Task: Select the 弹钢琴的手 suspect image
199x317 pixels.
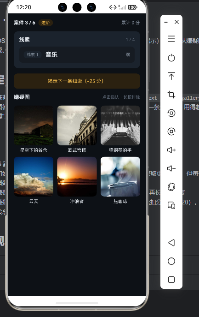Action: pyautogui.click(x=120, y=126)
